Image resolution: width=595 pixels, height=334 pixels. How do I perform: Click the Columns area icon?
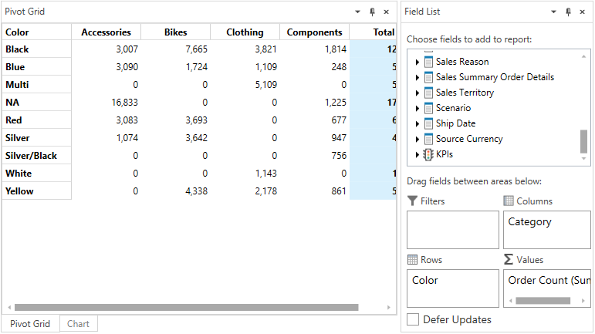pos(509,201)
